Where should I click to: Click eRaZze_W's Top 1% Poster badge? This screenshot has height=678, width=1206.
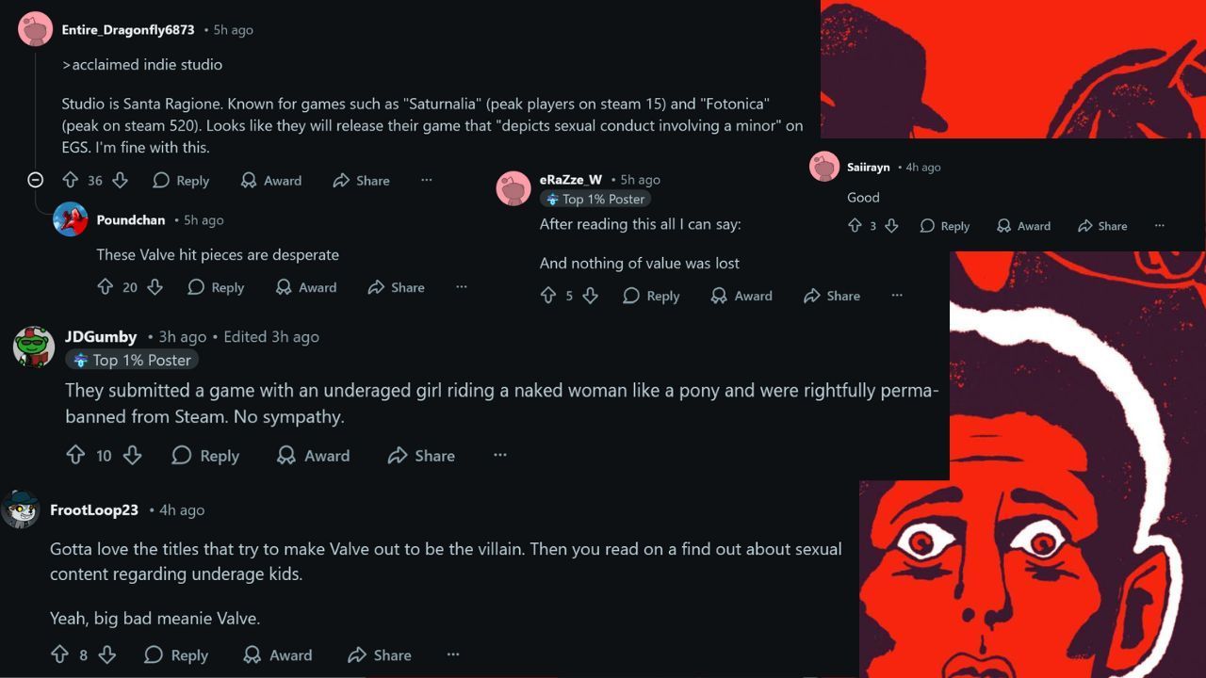point(595,199)
